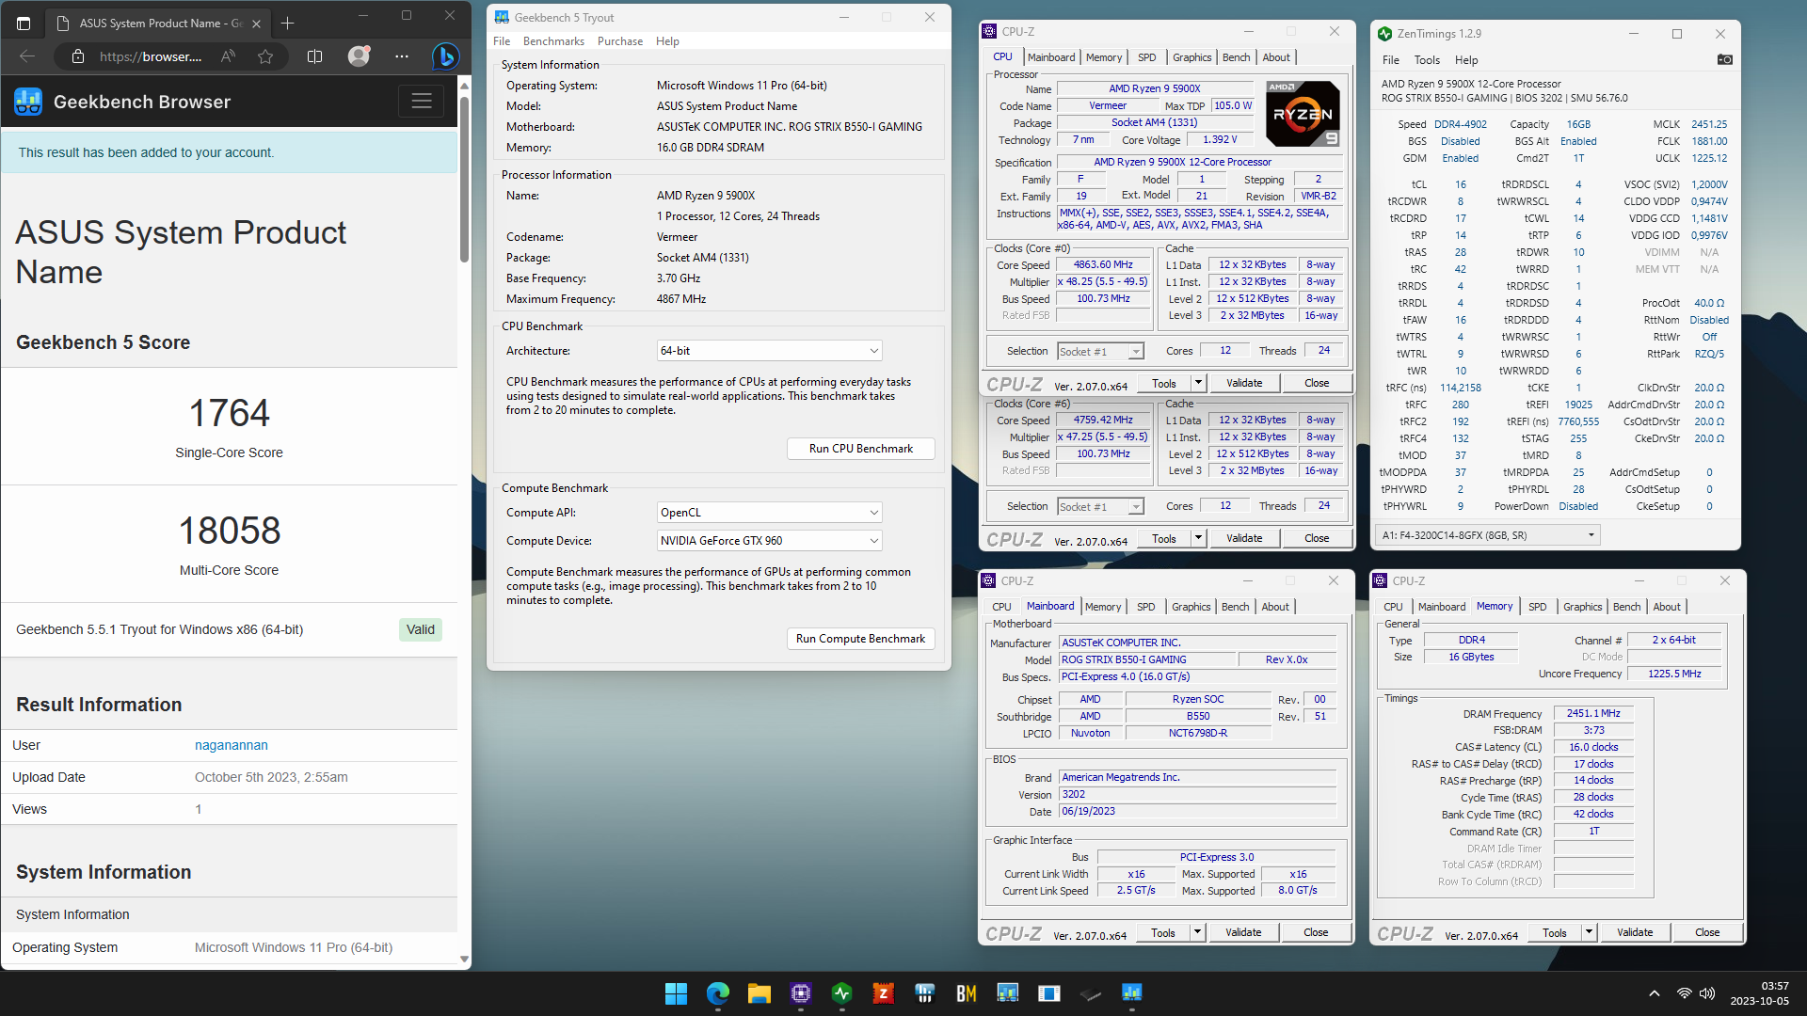Click Run CPU Benchmark button
This screenshot has height=1016, width=1807.
click(x=861, y=449)
